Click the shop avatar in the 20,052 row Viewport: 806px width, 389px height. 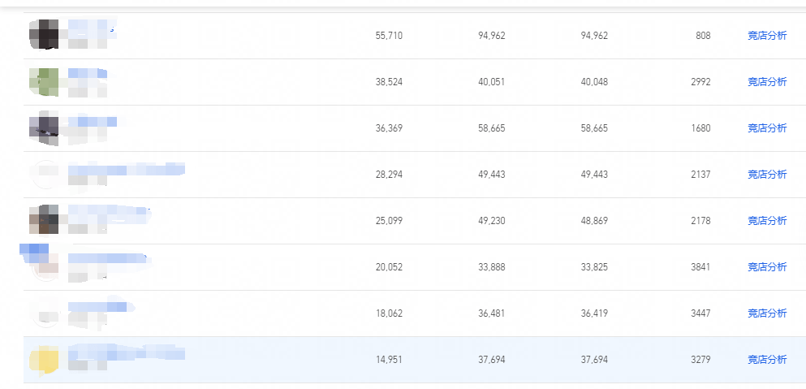coord(44,266)
